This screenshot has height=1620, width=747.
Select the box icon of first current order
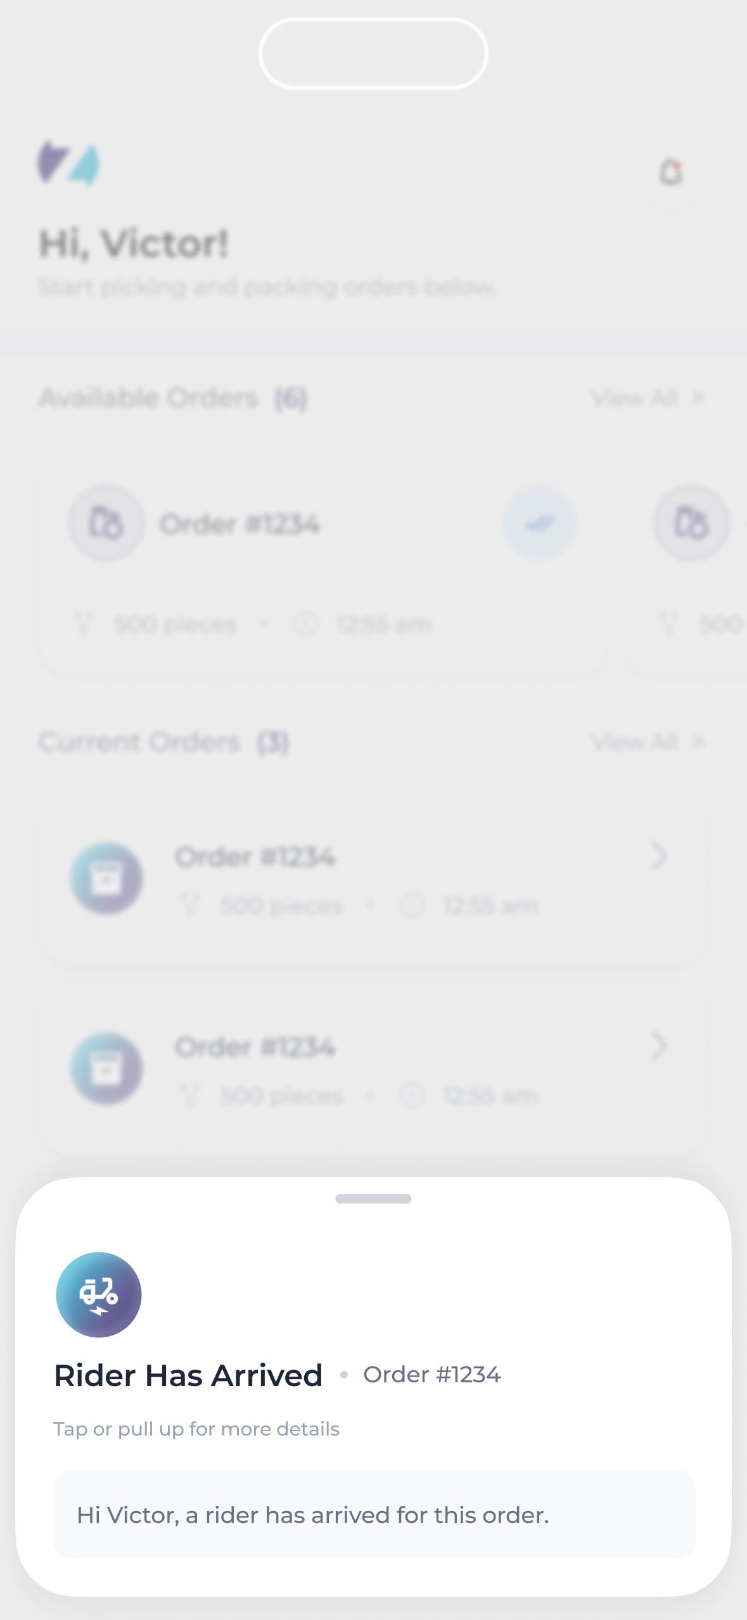[106, 878]
